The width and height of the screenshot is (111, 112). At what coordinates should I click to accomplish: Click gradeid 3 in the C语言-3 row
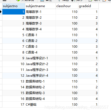pyautogui.click(x=88, y=47)
